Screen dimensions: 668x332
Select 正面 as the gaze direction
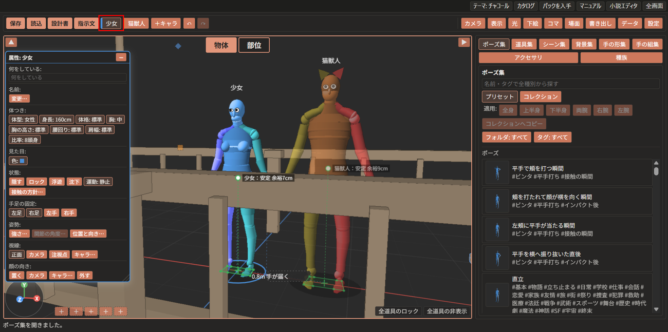pos(17,255)
